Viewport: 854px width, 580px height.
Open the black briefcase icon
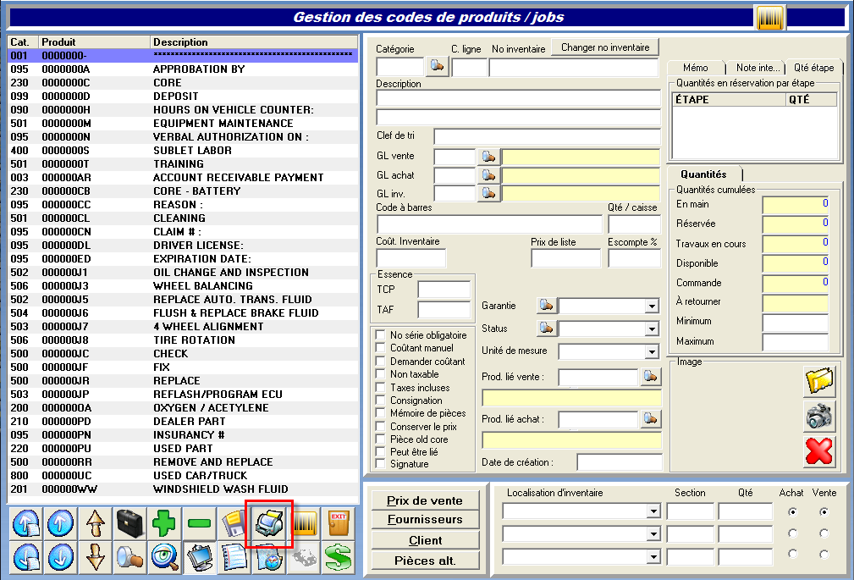[130, 524]
